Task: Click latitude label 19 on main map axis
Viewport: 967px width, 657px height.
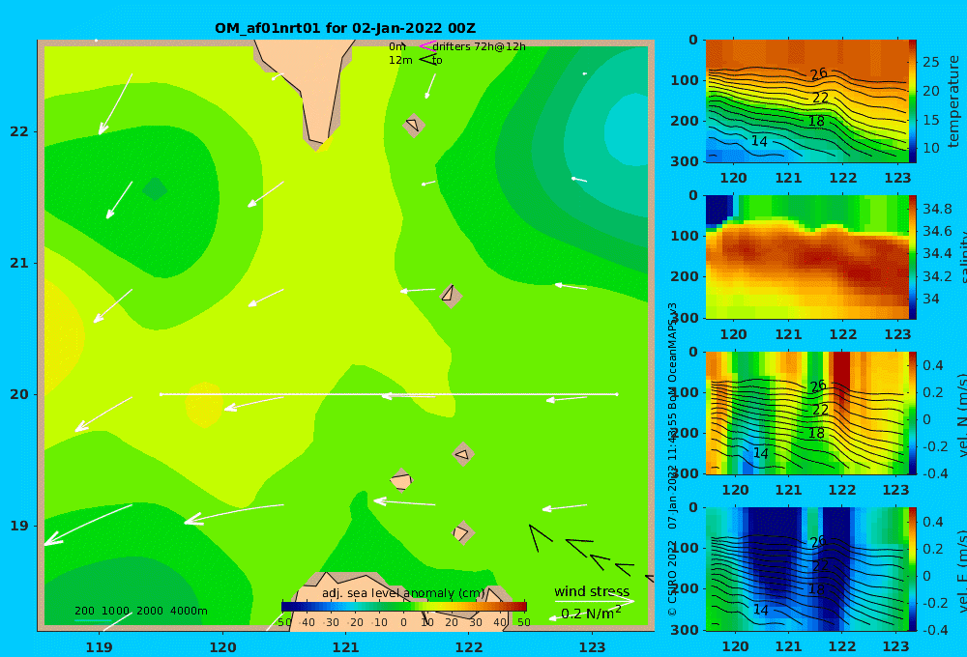Action: [x=19, y=526]
